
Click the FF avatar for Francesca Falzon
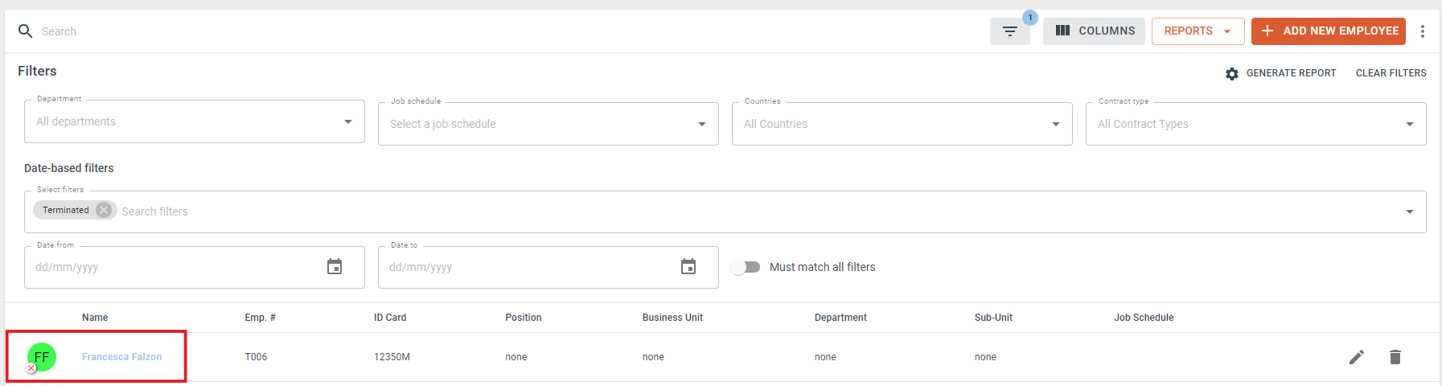(42, 357)
